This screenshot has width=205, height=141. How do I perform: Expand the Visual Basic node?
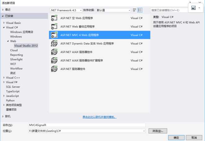coord(4,23)
